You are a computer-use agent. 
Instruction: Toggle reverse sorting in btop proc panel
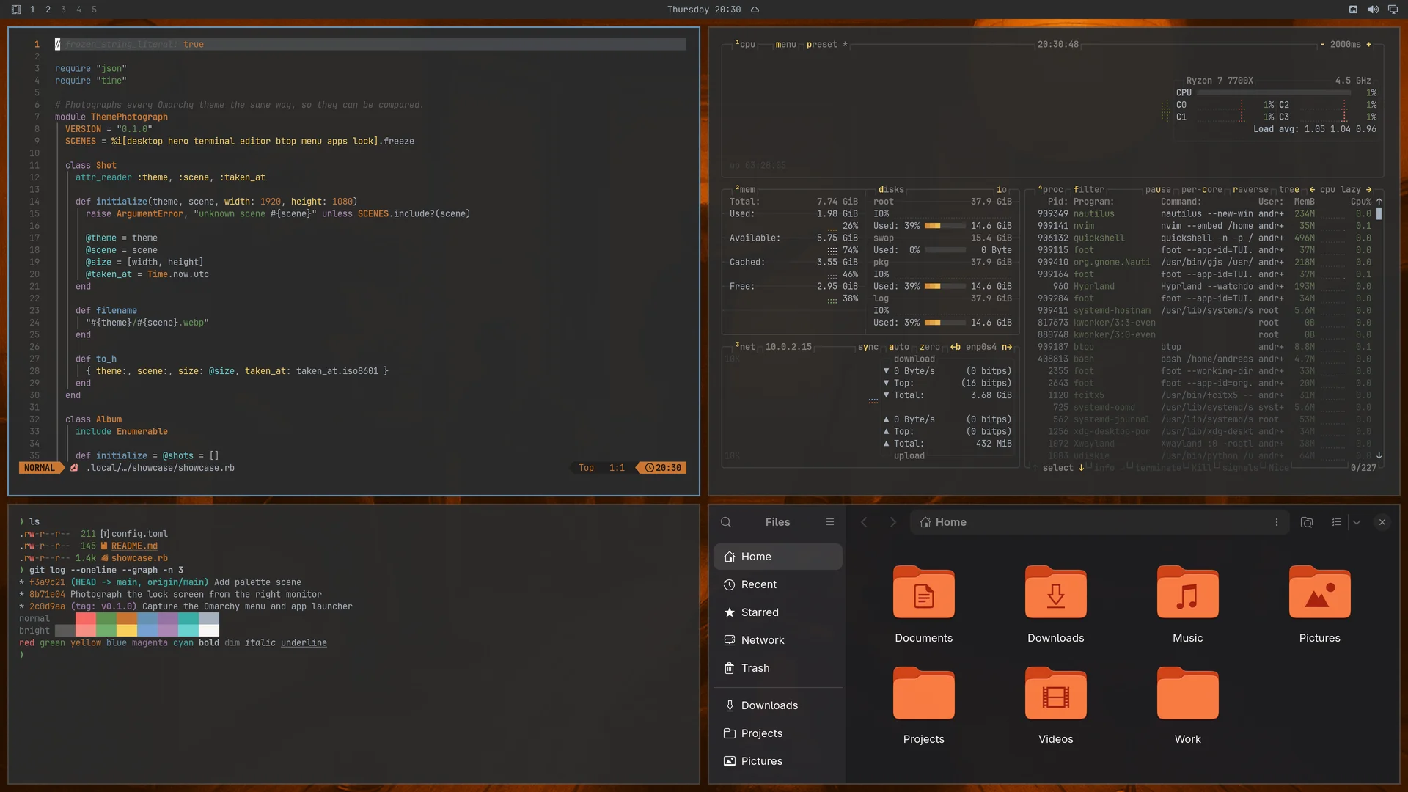[x=1250, y=189]
